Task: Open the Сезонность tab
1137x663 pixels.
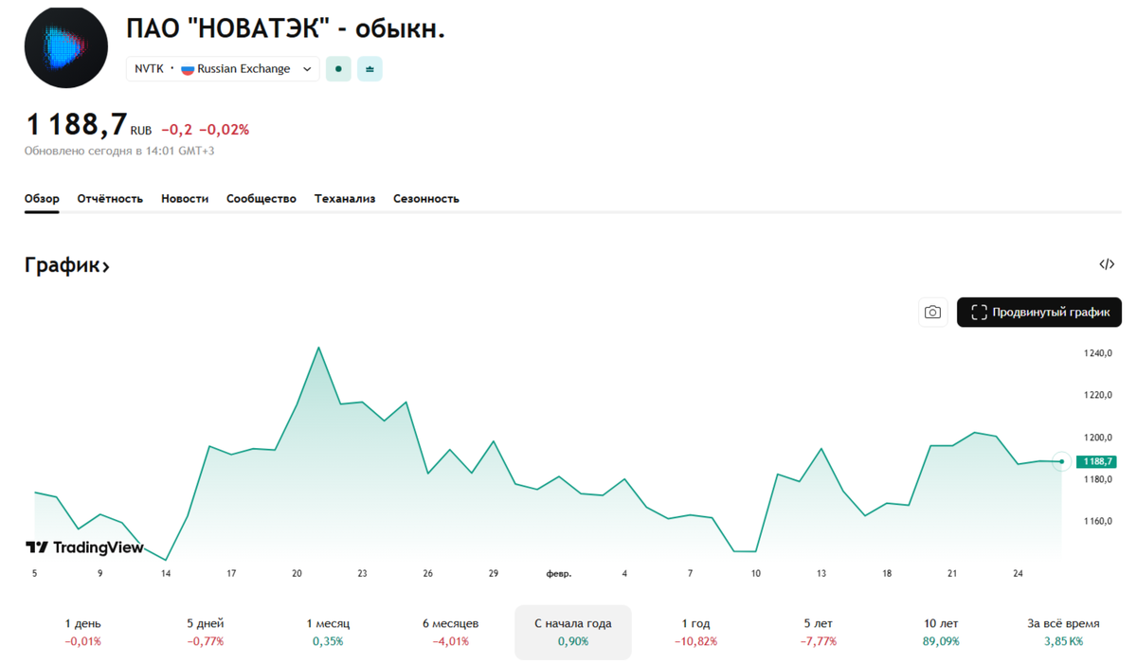Action: click(x=426, y=199)
